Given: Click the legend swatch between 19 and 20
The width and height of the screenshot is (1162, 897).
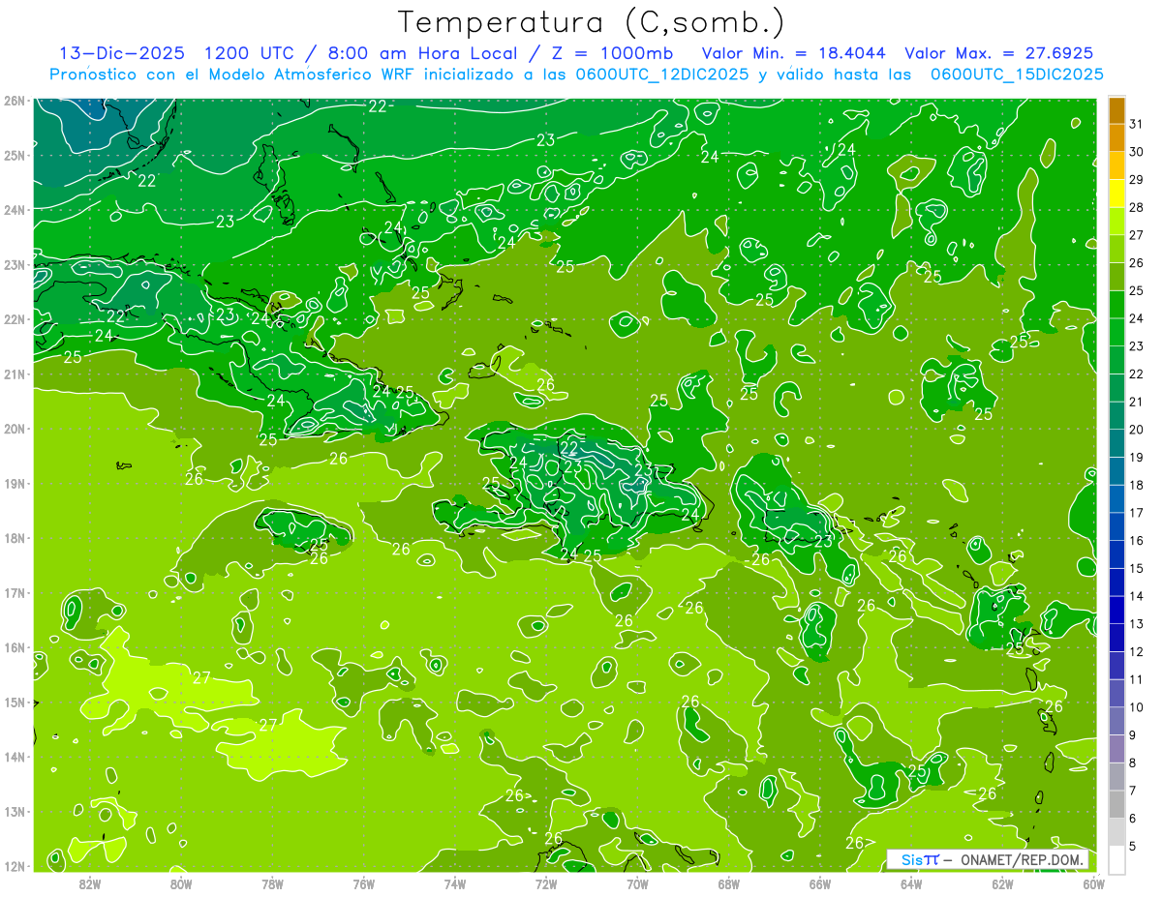Looking at the screenshot, I should [1116, 443].
